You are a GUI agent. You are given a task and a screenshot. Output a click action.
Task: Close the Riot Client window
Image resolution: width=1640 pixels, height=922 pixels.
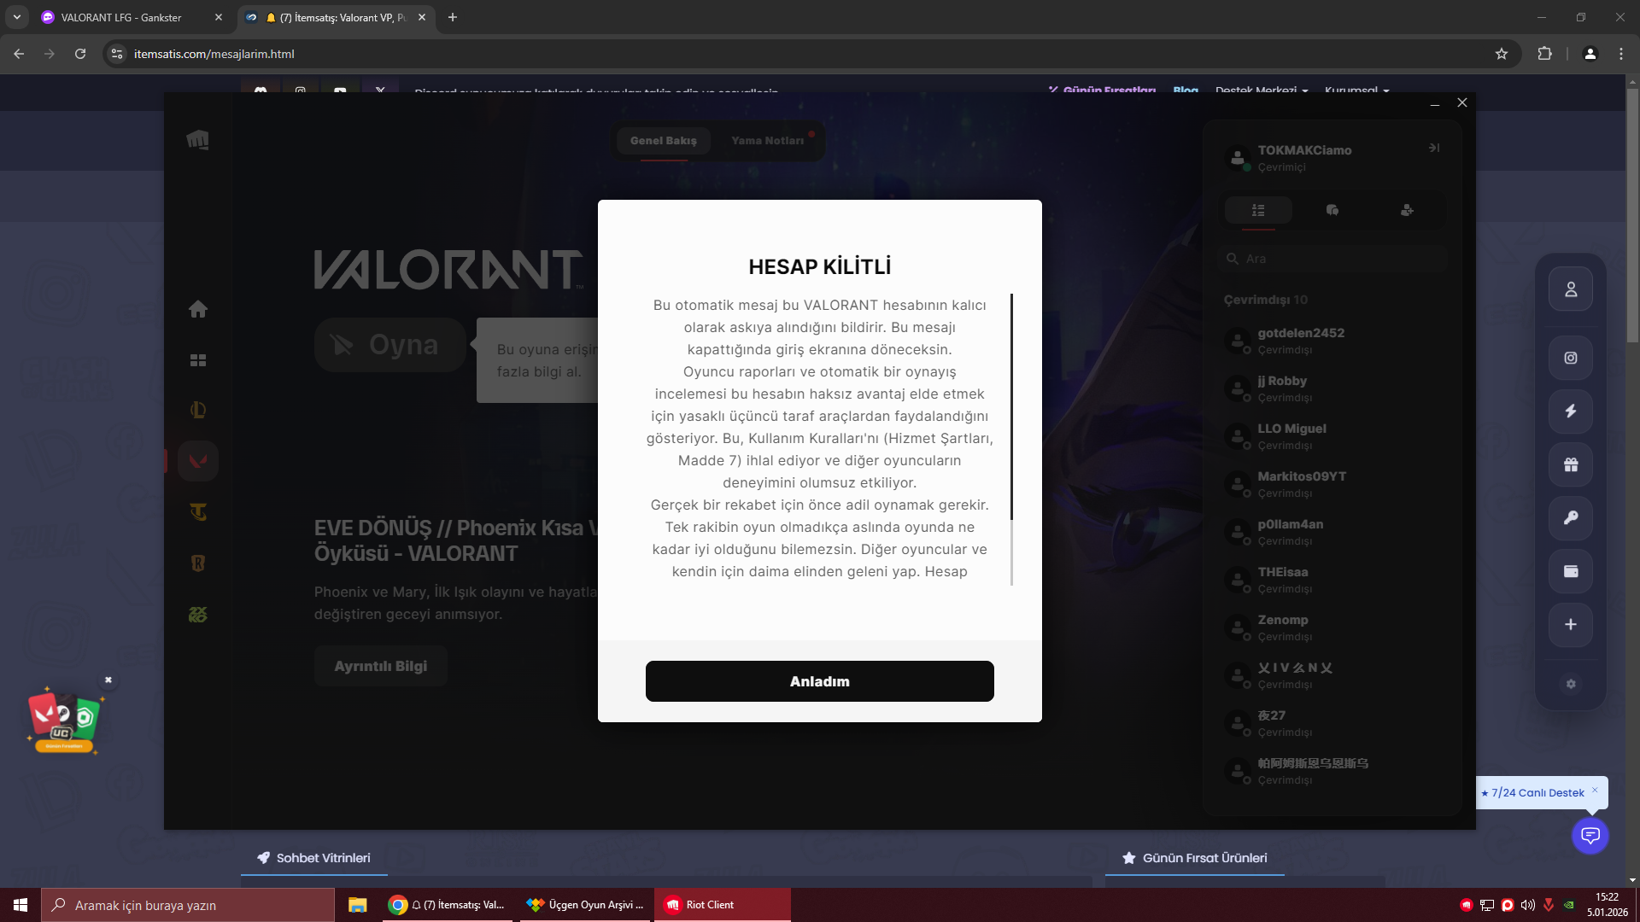click(1462, 102)
